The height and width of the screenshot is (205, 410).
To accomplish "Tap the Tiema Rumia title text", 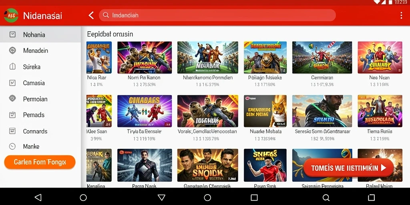I will pyautogui.click(x=380, y=131).
